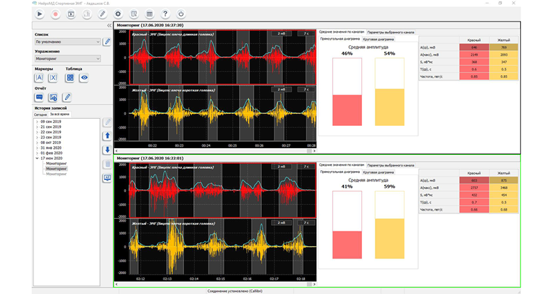Expand the '31 янв 2020' tree node
The width and height of the screenshot is (553, 294).
37,147
